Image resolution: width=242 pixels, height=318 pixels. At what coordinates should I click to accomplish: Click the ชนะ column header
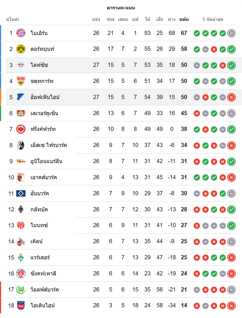(111, 19)
